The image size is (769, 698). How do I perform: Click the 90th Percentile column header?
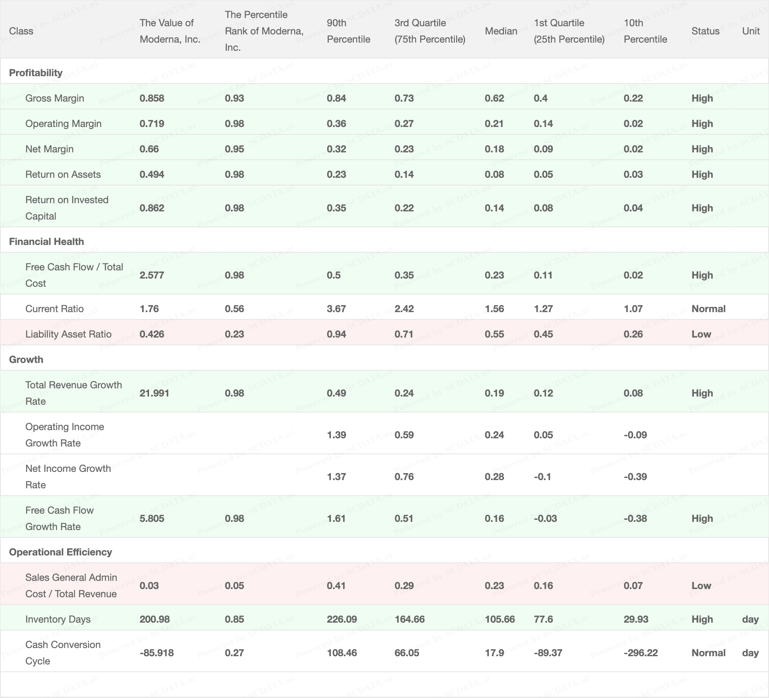click(x=348, y=31)
